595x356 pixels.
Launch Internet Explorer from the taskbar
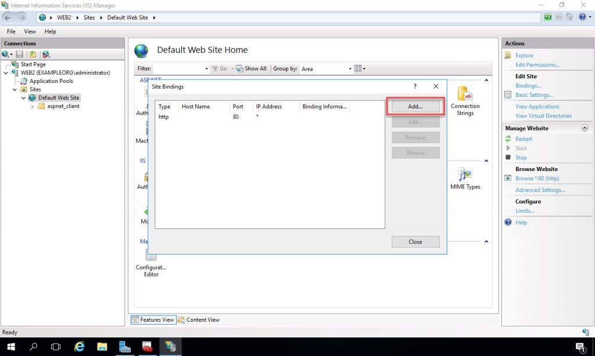pos(79,347)
